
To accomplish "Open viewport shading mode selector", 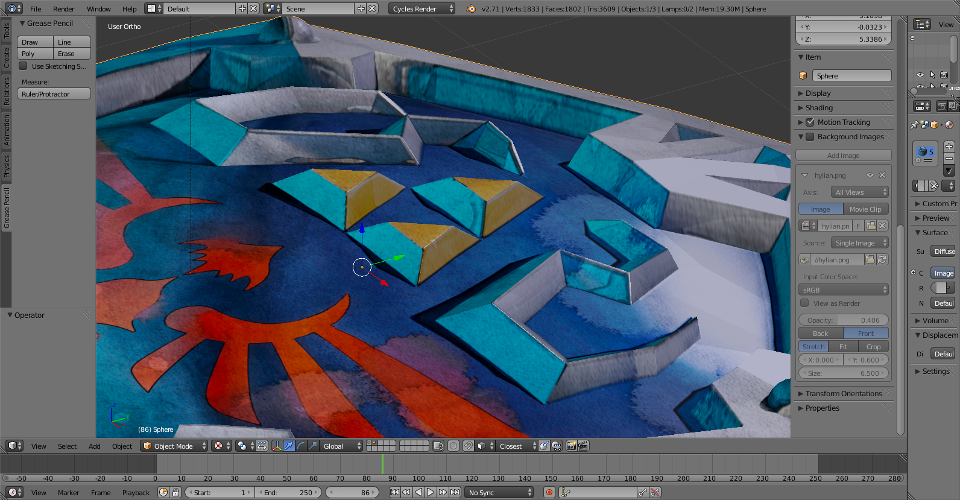I will (x=222, y=446).
